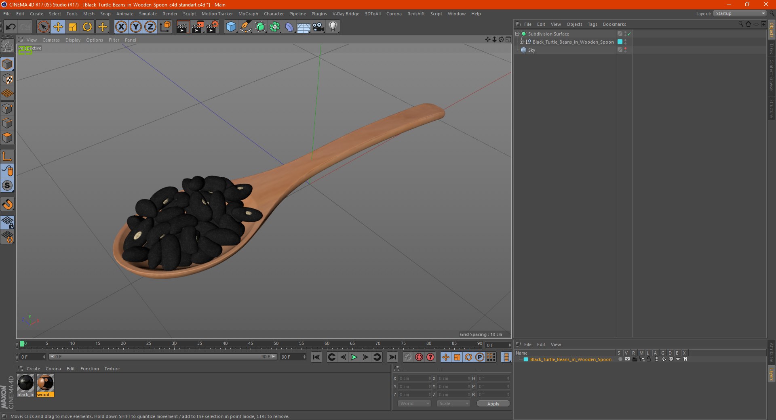Render the current view icon

[183, 27]
